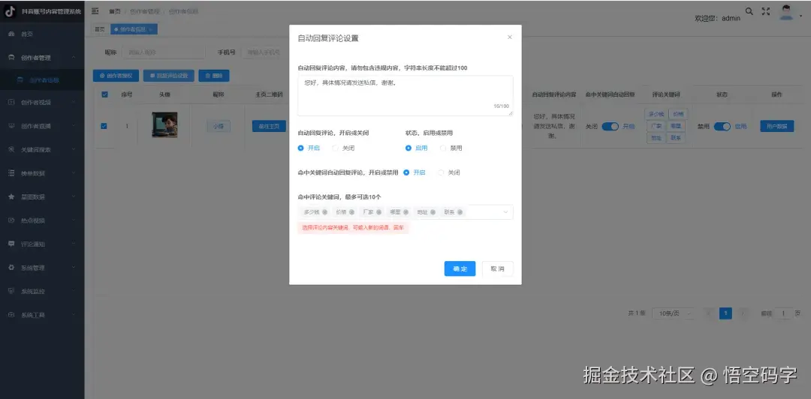Click the 评论通知 chat bubble icon
Image resolution: width=811 pixels, height=399 pixels.
click(x=11, y=244)
